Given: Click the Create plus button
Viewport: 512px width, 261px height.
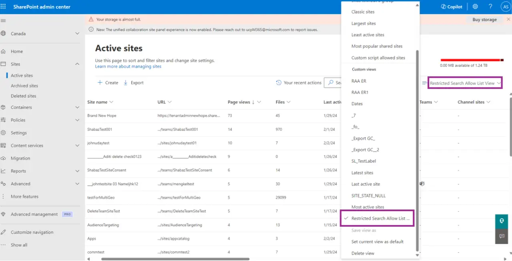Looking at the screenshot, I should [108, 83].
